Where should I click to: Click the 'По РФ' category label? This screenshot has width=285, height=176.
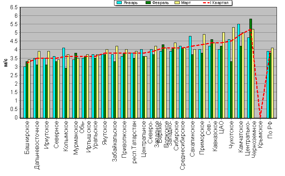tap(270, 130)
